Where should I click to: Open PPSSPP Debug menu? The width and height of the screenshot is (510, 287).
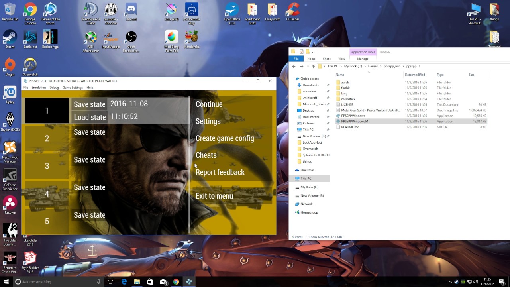[x=54, y=88]
